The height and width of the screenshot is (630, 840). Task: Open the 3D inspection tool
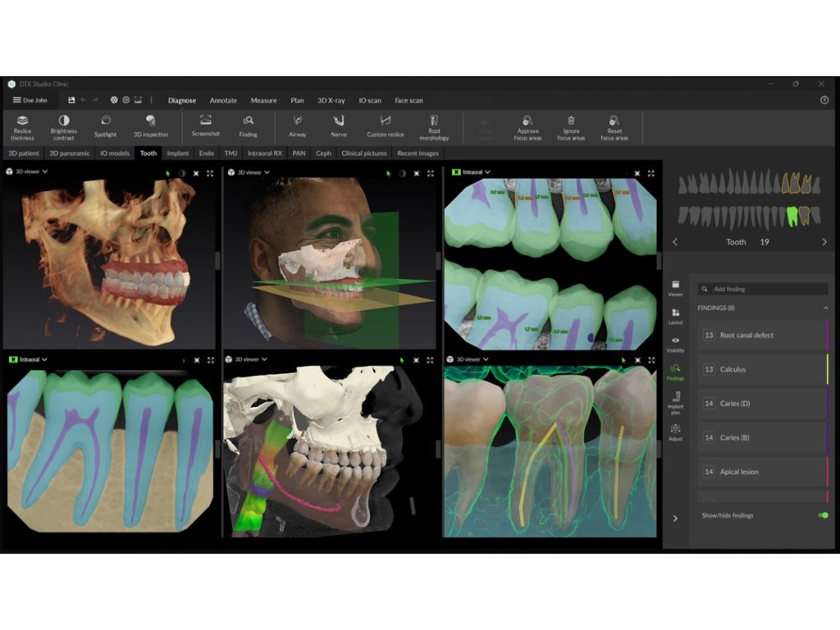point(151,126)
